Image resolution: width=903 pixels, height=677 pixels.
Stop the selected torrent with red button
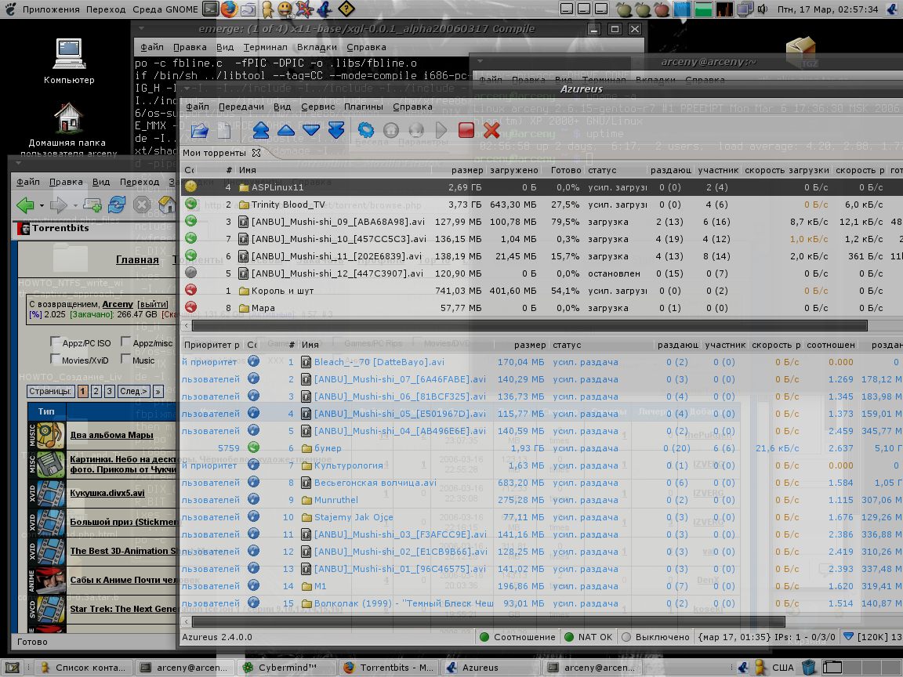(x=466, y=130)
